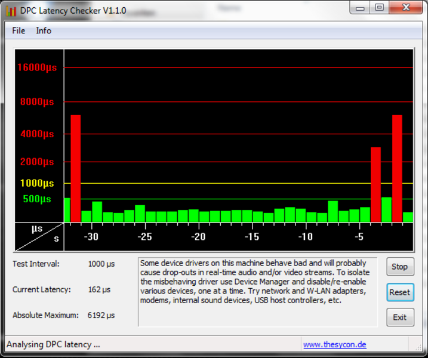
Task: Click the 16000µs axis label
Action: coord(37,67)
